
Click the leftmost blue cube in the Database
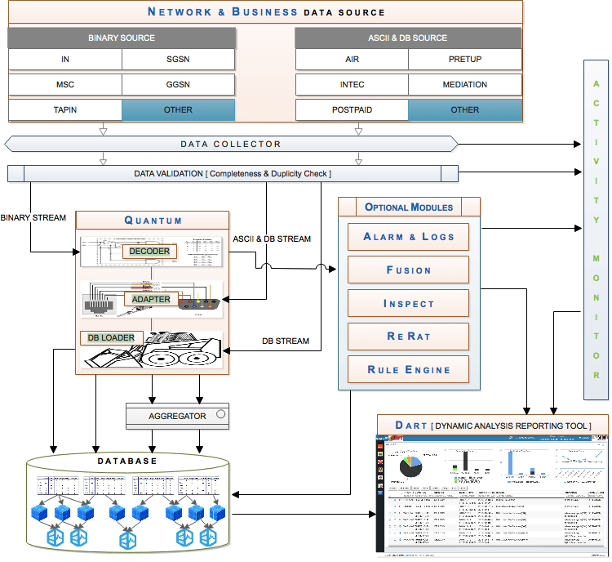pyautogui.click(x=40, y=512)
